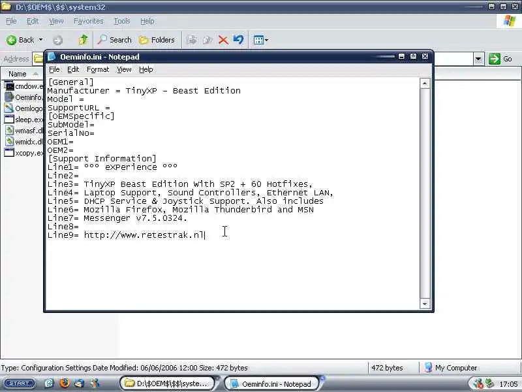Click the taskbar clock showing 17:05
522x392 pixels.
tap(508, 384)
